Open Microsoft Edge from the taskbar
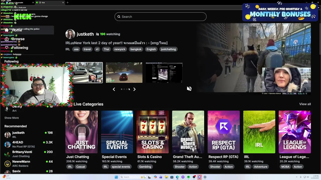This screenshot has width=321, height=180. coord(177,177)
